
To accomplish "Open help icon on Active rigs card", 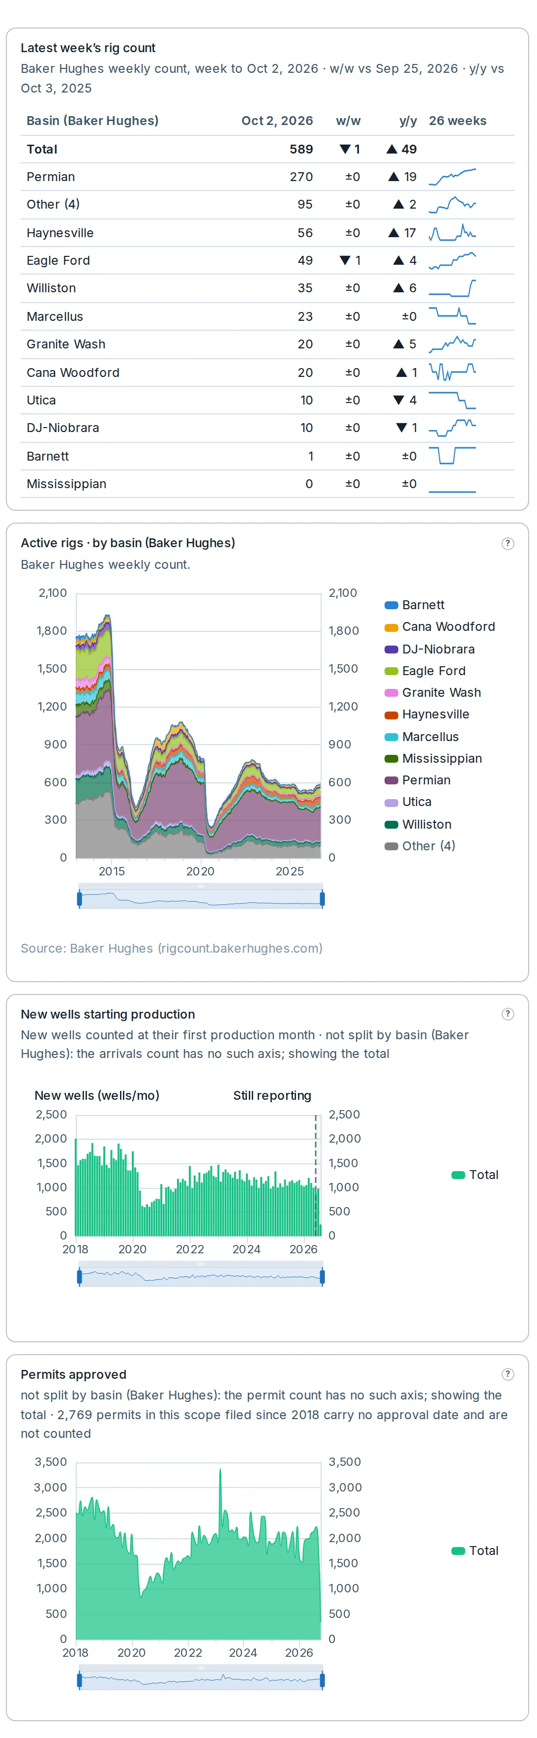I will pos(508,544).
